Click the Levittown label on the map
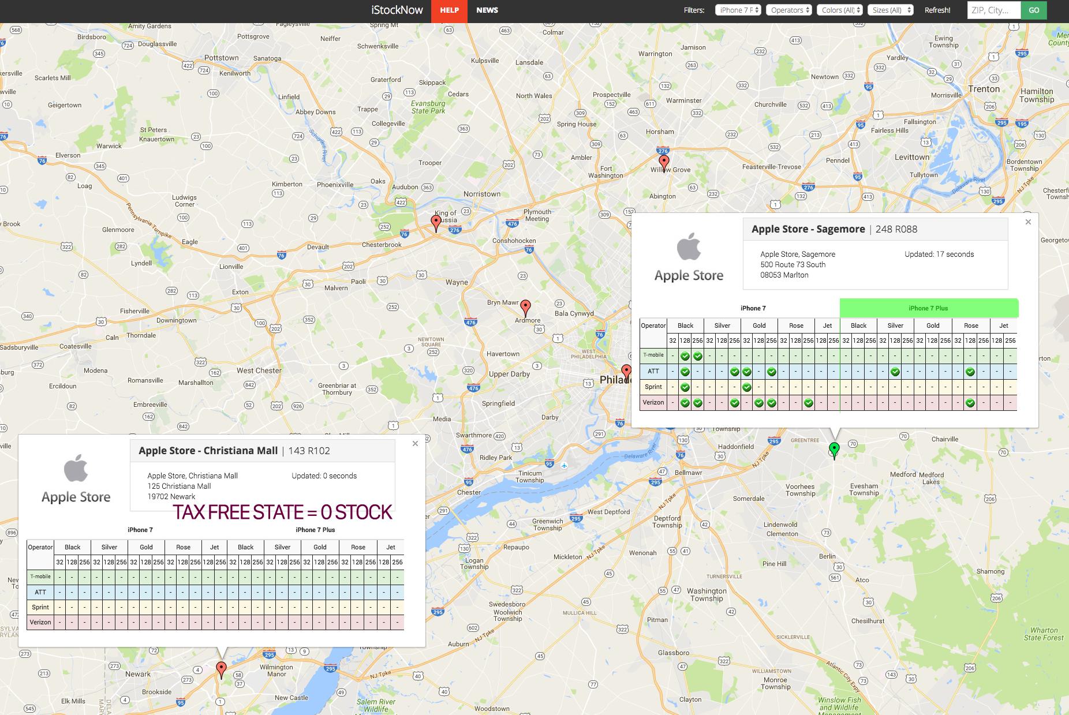The image size is (1069, 715). [912, 157]
